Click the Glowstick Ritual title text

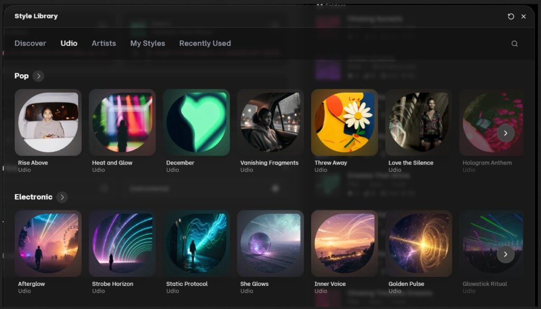pyautogui.click(x=484, y=284)
